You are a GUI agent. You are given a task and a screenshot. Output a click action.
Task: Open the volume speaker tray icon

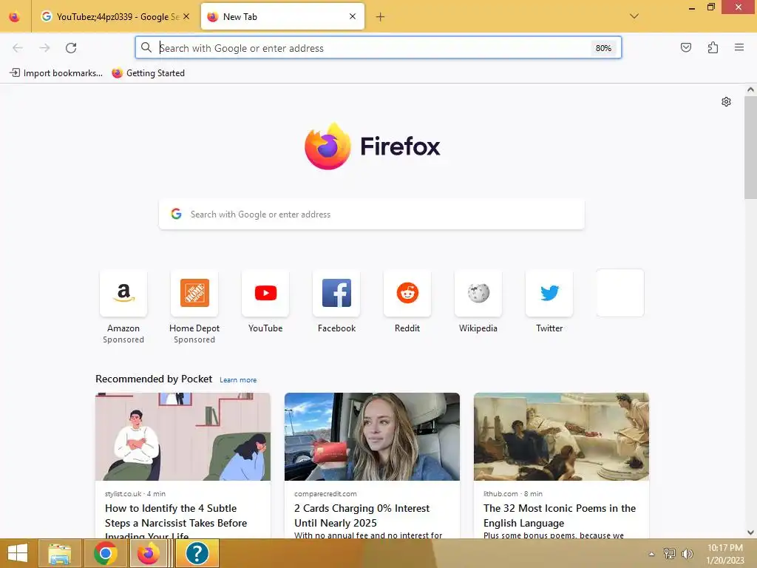687,553
